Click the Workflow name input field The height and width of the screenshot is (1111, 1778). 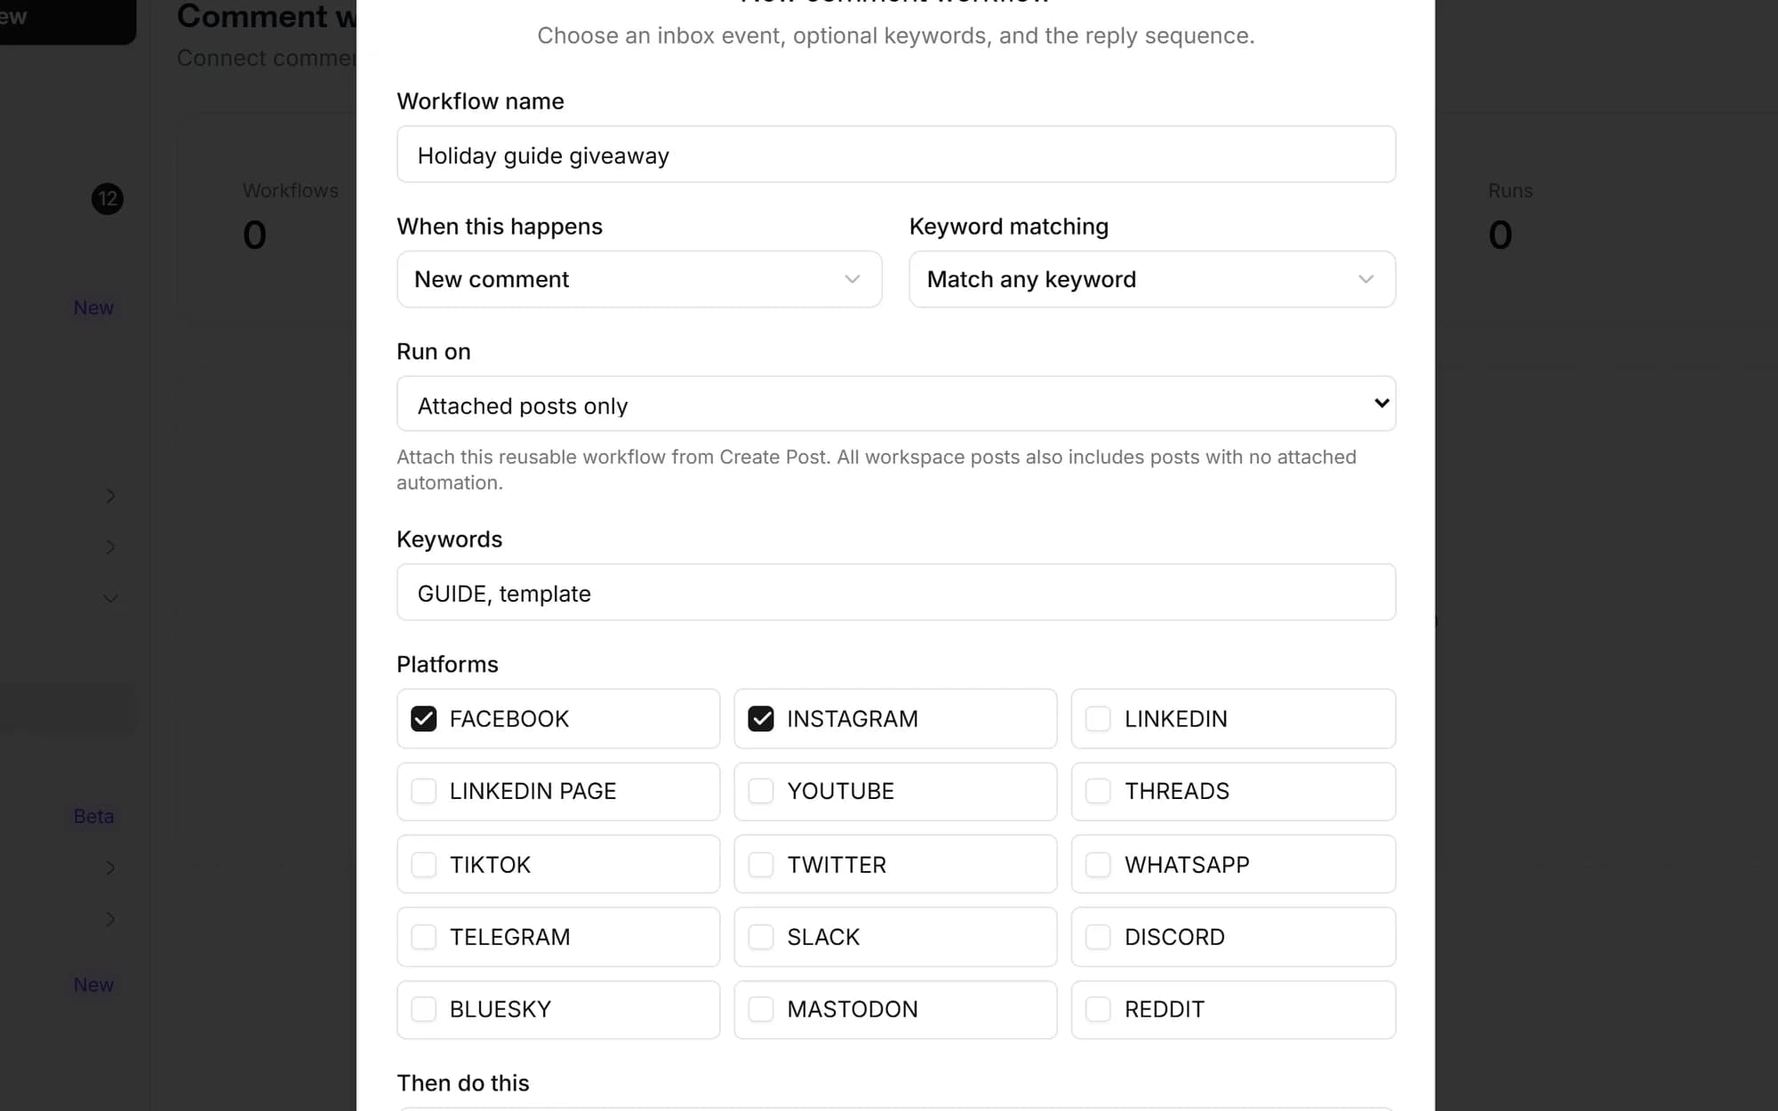point(896,155)
